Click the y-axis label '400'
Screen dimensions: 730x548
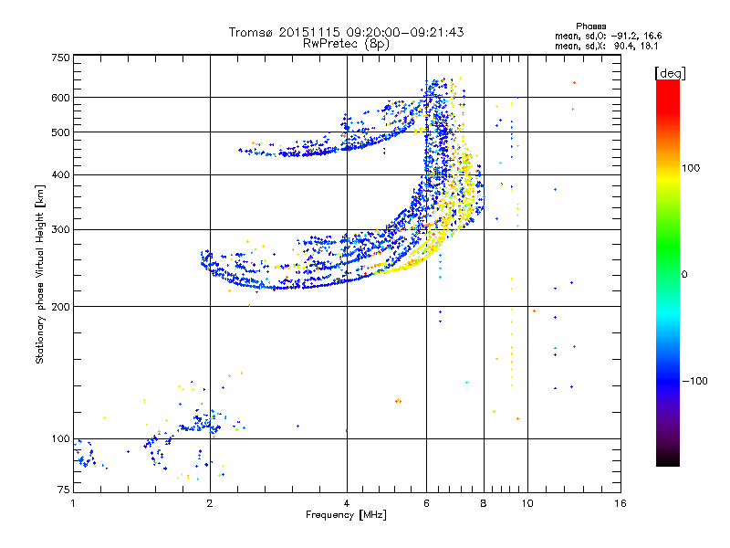point(61,175)
